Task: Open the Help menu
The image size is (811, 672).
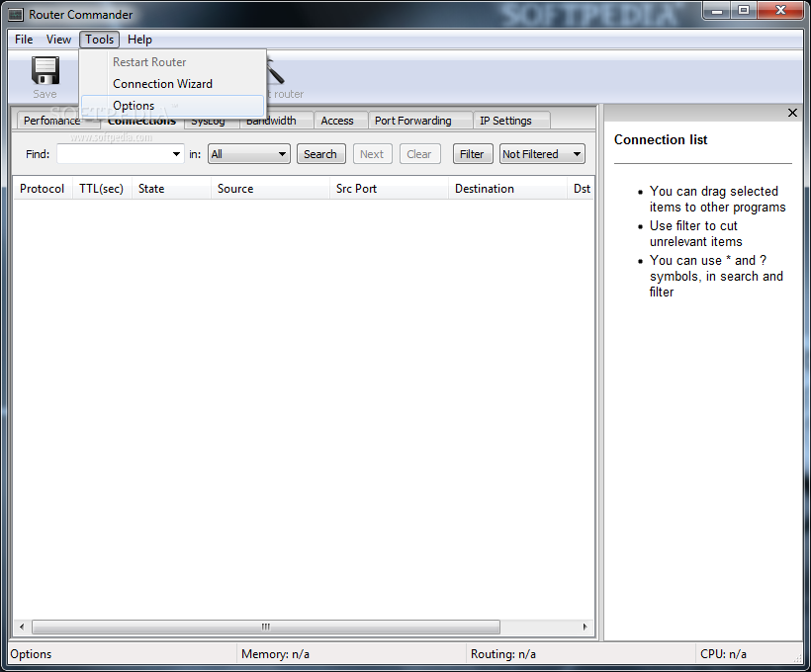Action: coord(139,40)
